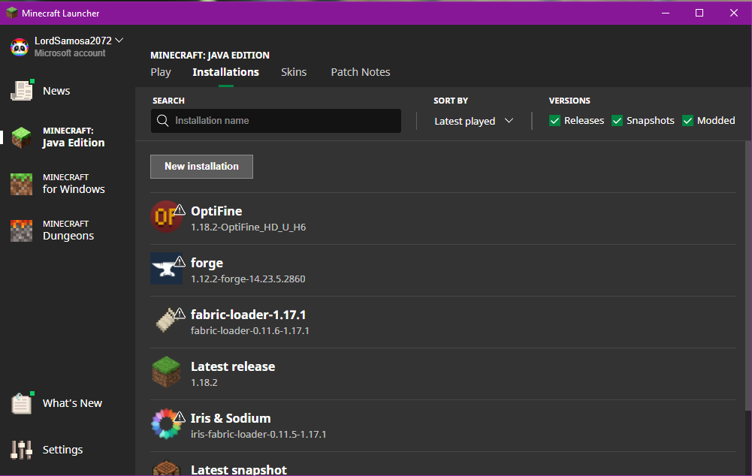Switch to the Installations tab
Viewport: 752px width, 476px height.
point(226,72)
